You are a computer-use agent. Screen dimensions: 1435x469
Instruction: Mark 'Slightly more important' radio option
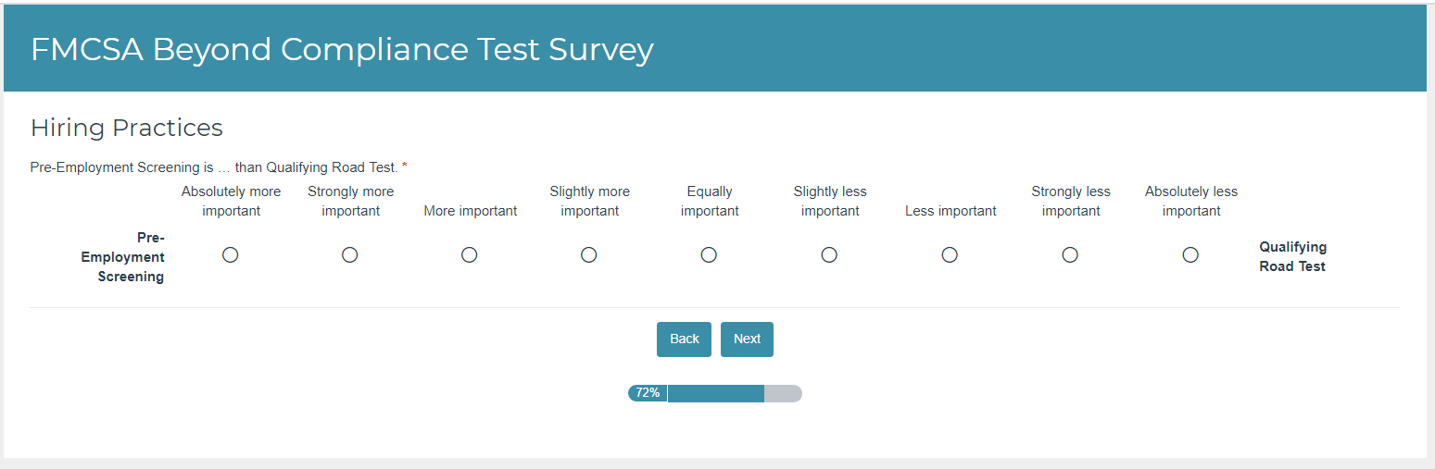click(589, 255)
